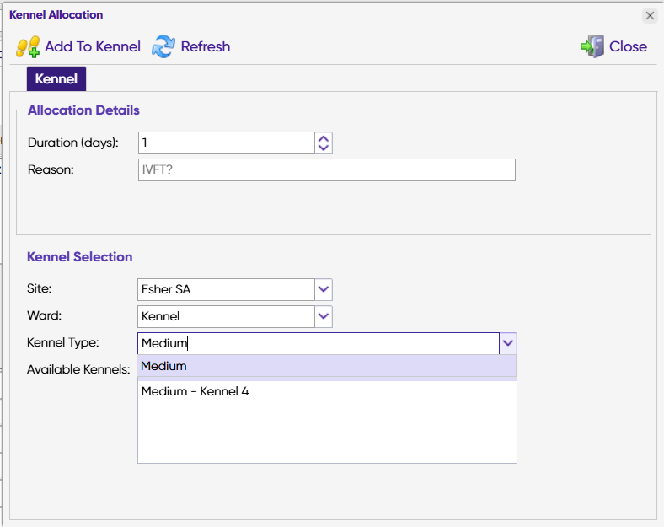This screenshot has height=527, width=664.
Task: Open the Site dropdown arrow
Action: point(324,289)
